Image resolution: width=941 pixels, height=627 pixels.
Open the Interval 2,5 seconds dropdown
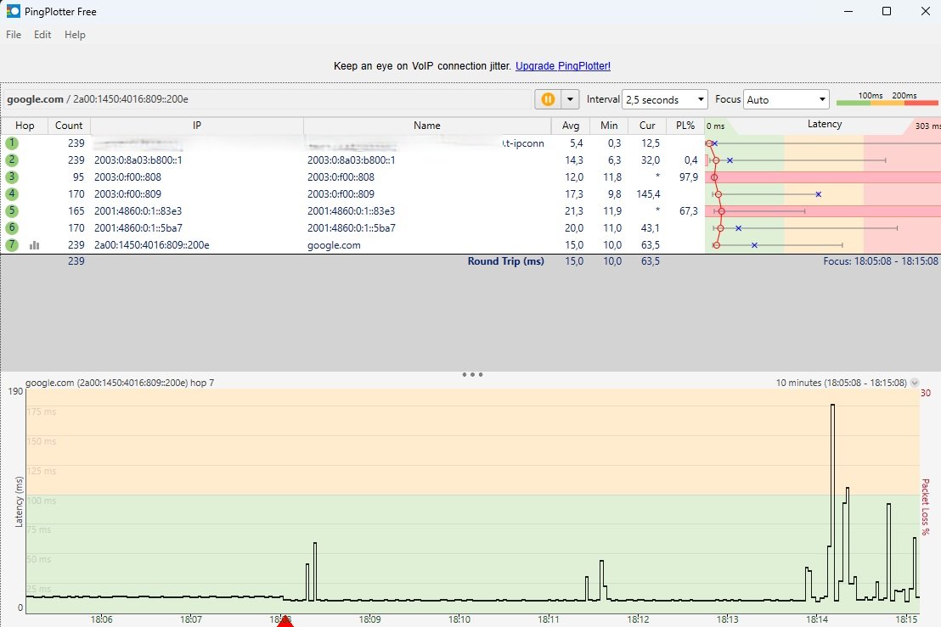[x=665, y=99]
